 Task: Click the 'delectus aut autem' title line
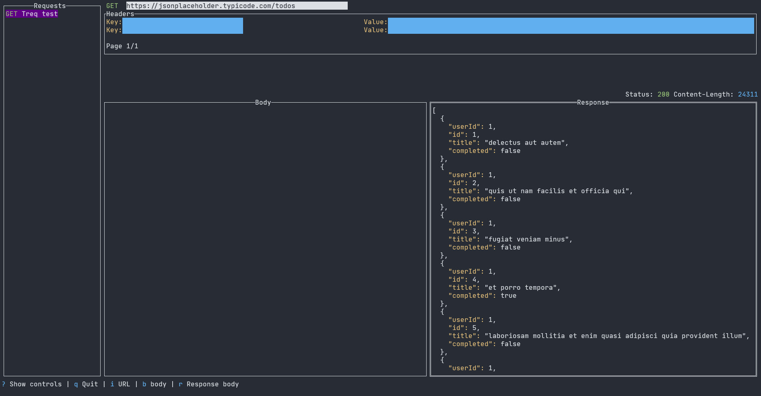pos(508,143)
